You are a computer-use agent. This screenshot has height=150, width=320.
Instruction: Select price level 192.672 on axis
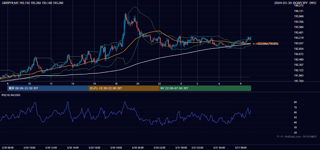pyautogui.click(x=299, y=54)
